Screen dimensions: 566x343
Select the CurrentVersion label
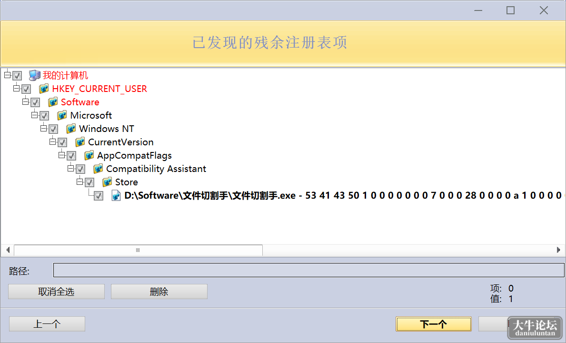pos(121,142)
